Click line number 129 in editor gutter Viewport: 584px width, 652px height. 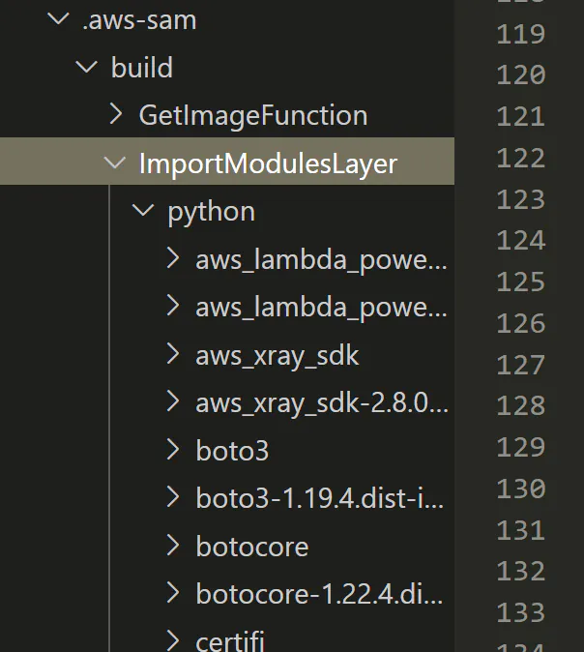point(520,448)
